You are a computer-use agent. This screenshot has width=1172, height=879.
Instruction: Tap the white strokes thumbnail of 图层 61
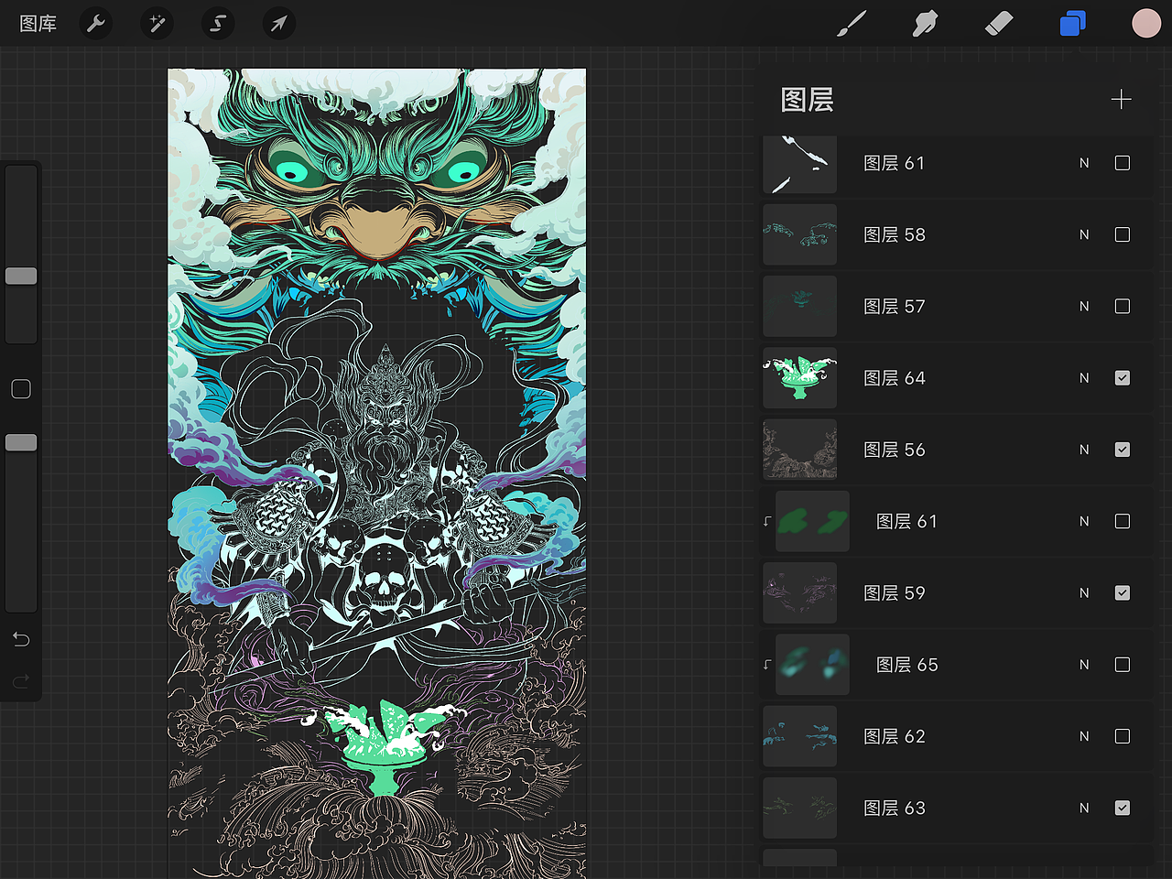click(x=800, y=165)
